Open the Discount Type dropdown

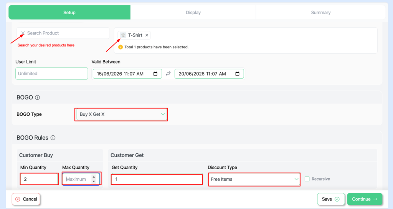click(254, 179)
